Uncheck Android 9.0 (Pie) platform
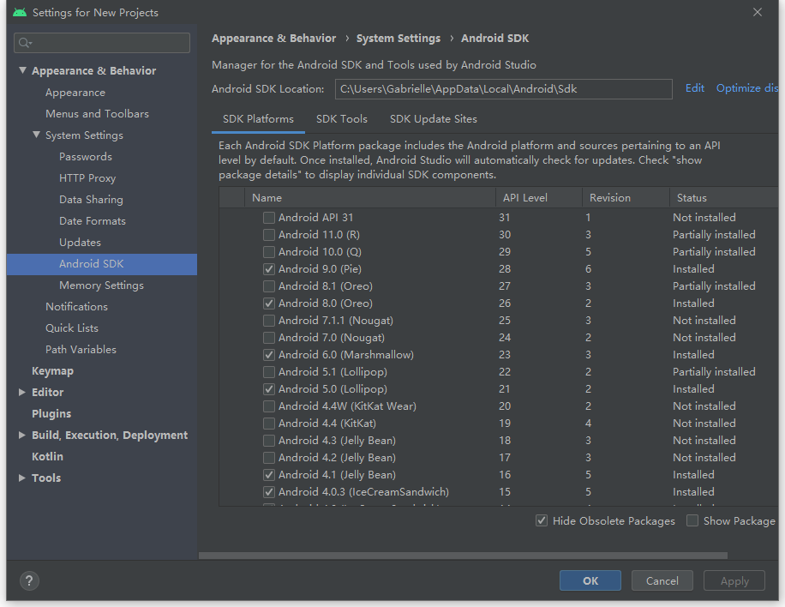The height and width of the screenshot is (607, 785). pyautogui.click(x=269, y=269)
